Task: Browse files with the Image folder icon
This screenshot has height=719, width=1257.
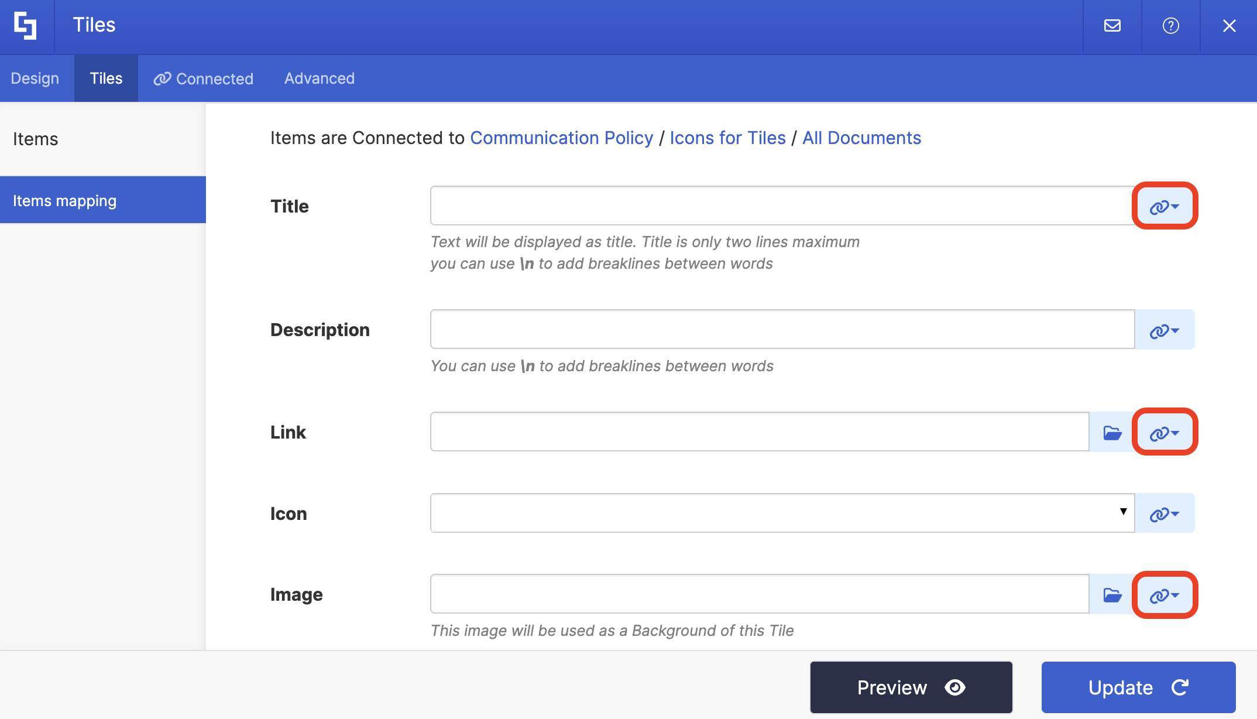Action: tap(1112, 595)
